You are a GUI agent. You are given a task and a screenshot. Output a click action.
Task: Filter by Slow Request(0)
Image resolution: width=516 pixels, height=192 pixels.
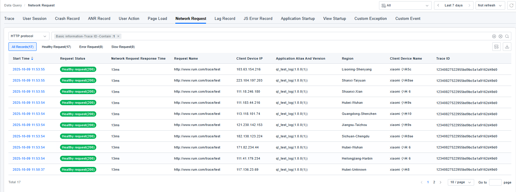click(x=123, y=47)
